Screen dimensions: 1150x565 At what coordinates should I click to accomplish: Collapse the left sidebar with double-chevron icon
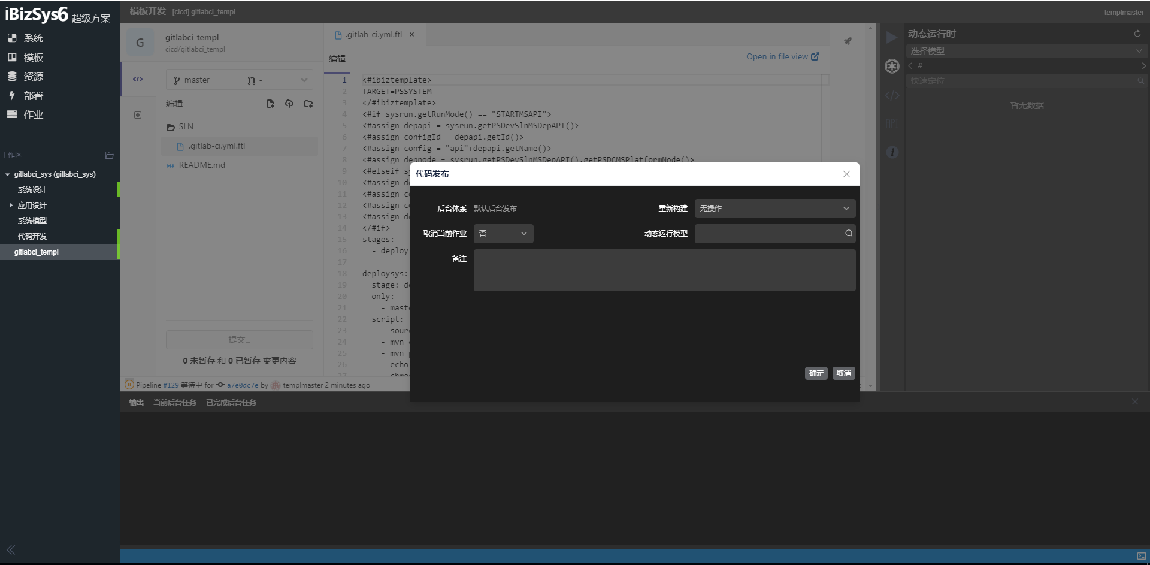[x=11, y=550]
